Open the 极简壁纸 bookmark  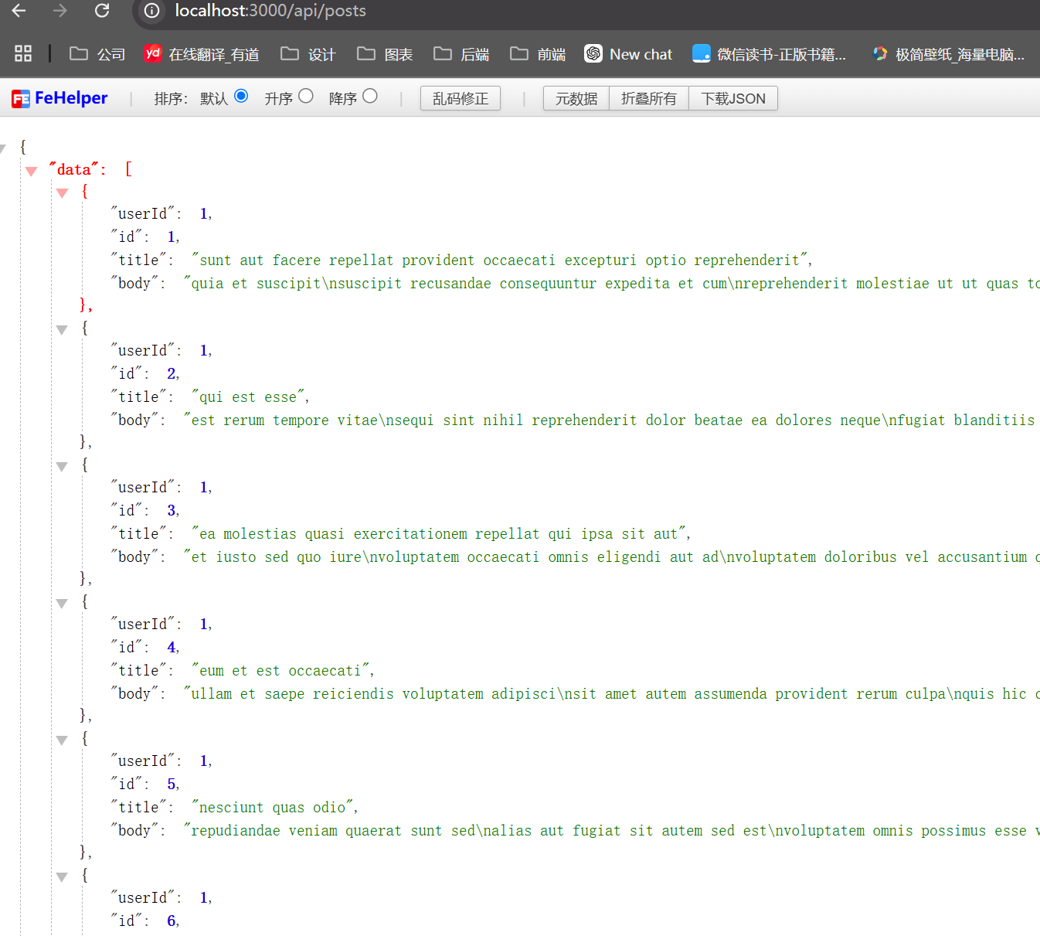(948, 54)
